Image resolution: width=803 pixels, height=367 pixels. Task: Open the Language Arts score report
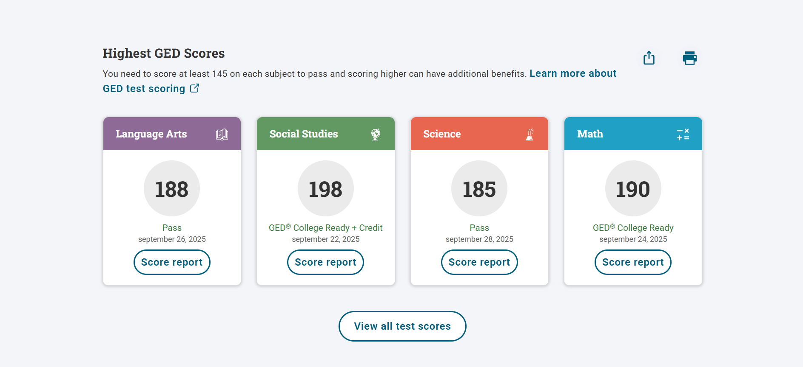[x=172, y=262]
